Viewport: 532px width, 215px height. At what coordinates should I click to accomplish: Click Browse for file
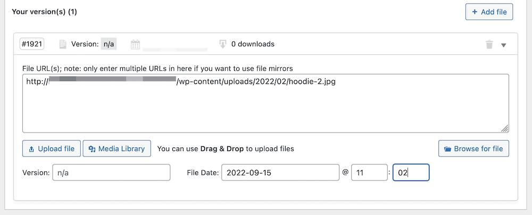pyautogui.click(x=474, y=149)
